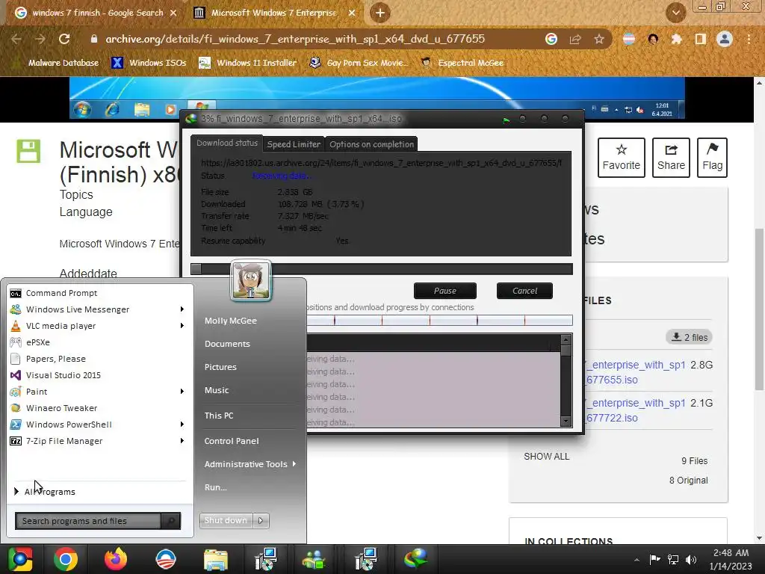Click the Shut down button
The image size is (765, 574).
pyautogui.click(x=226, y=521)
